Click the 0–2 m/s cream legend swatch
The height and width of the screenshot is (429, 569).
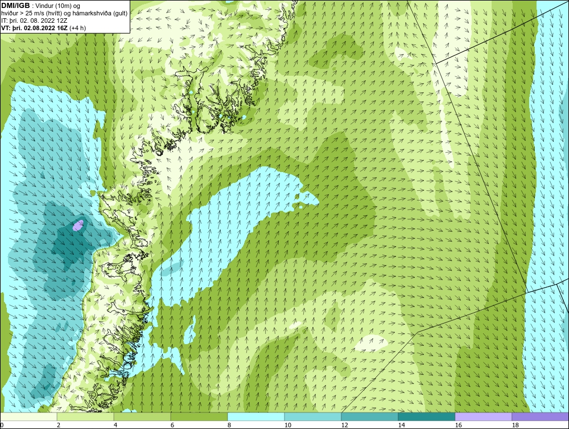tap(28, 416)
